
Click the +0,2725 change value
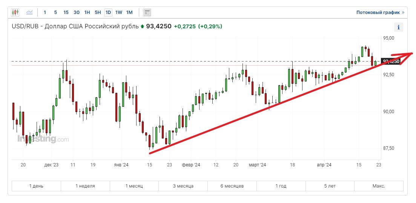pyautogui.click(x=185, y=26)
